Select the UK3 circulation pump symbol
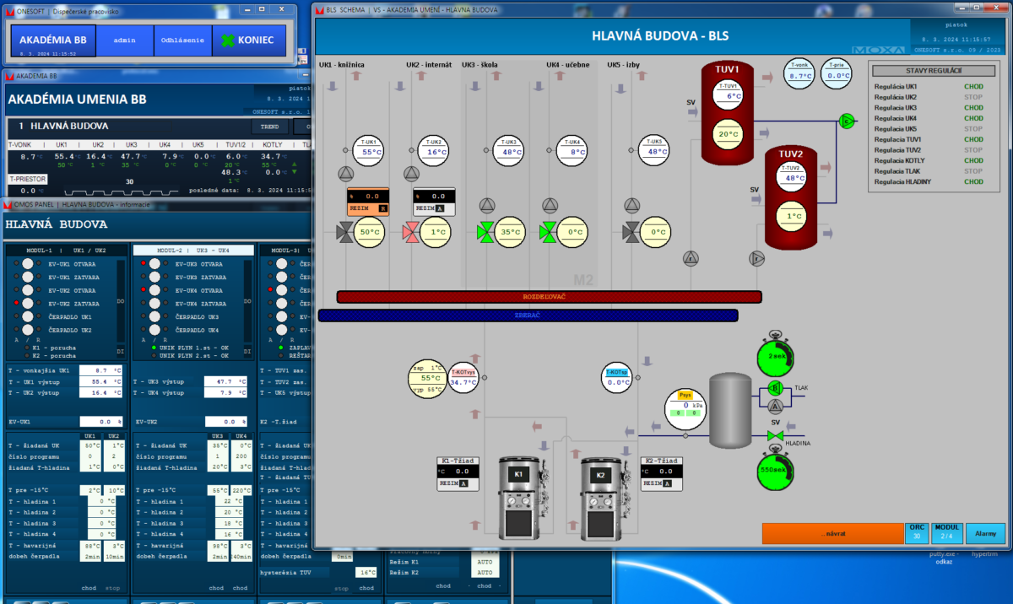 (x=487, y=205)
